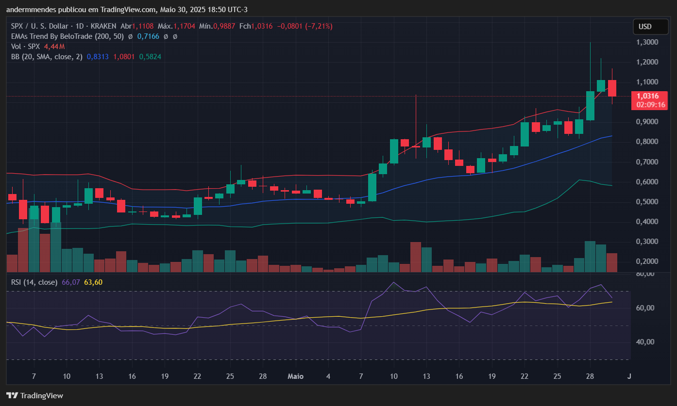Screen dimensions: 677x406
Task: Click the price change −0,0801 (−7,21%) value
Action: [x=305, y=26]
